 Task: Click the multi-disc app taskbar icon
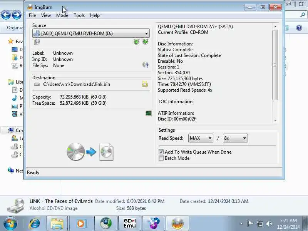coord(154,224)
